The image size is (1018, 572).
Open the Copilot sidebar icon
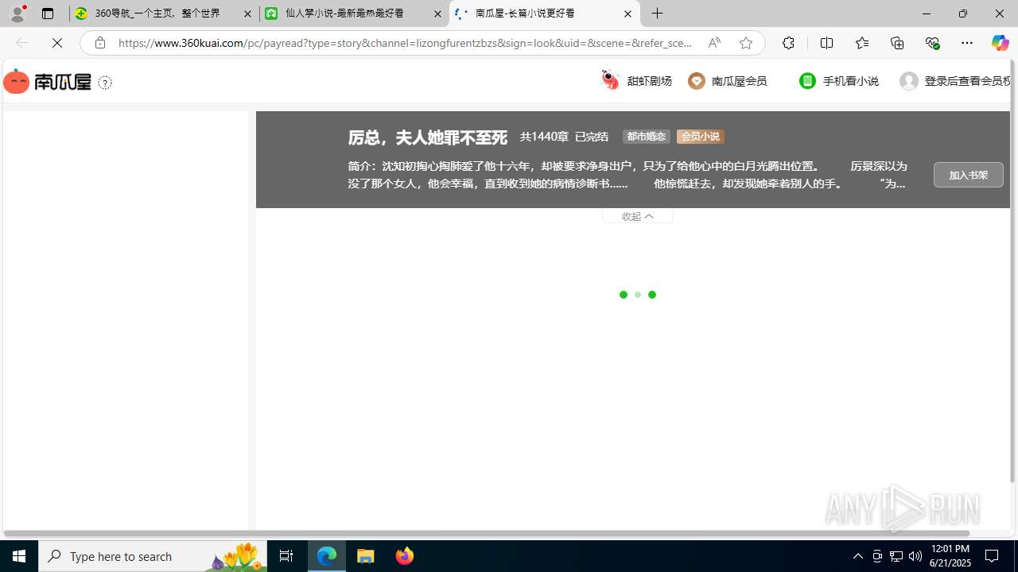point(1000,43)
